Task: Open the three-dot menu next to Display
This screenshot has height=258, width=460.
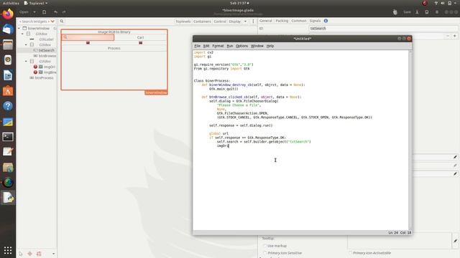Action: [253, 21]
